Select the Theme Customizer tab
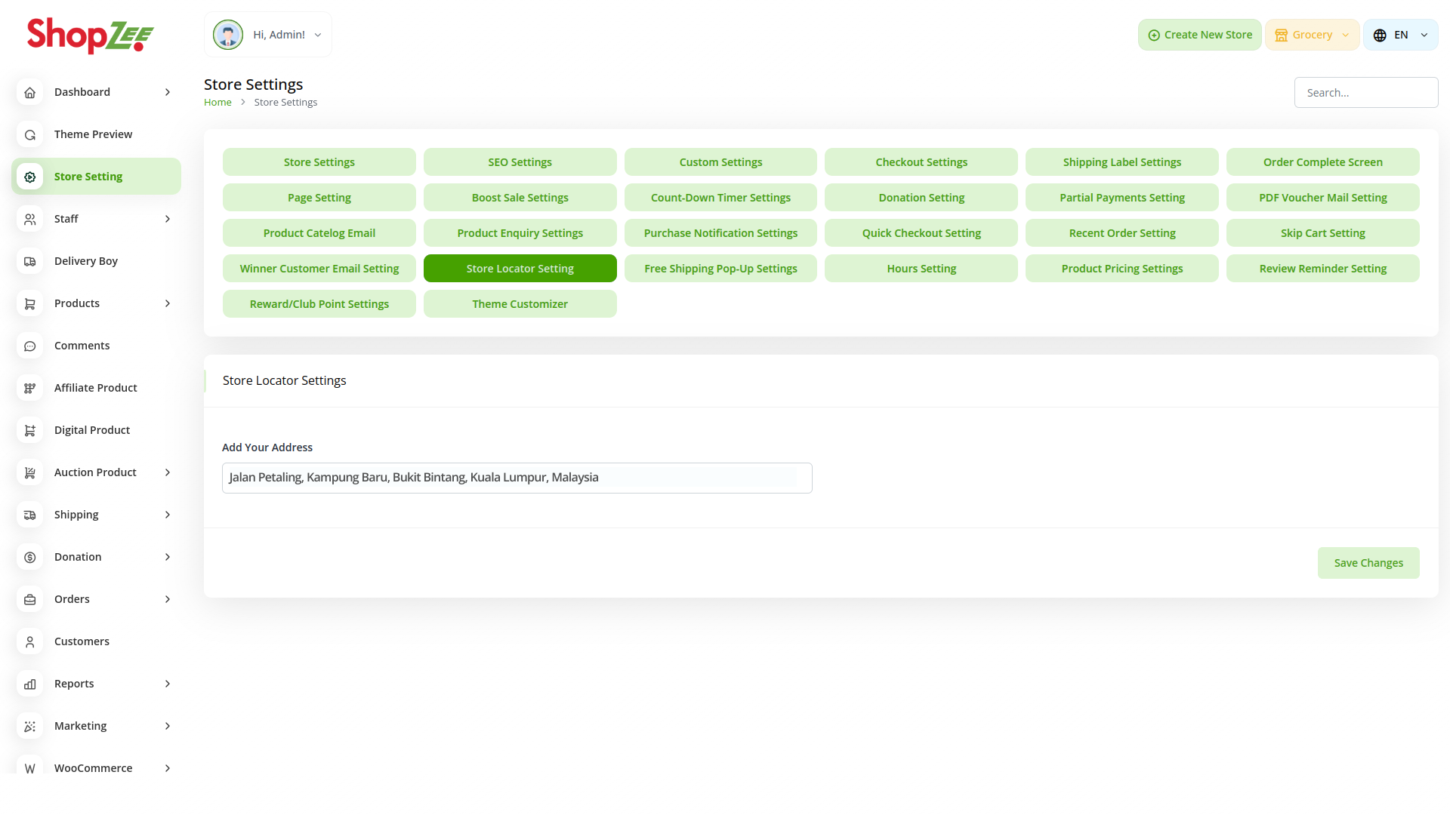Viewport: 1450px width, 815px height. 520,304
